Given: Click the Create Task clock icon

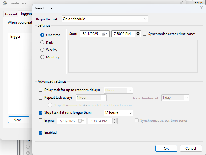Looking at the screenshot, I should [5, 3].
